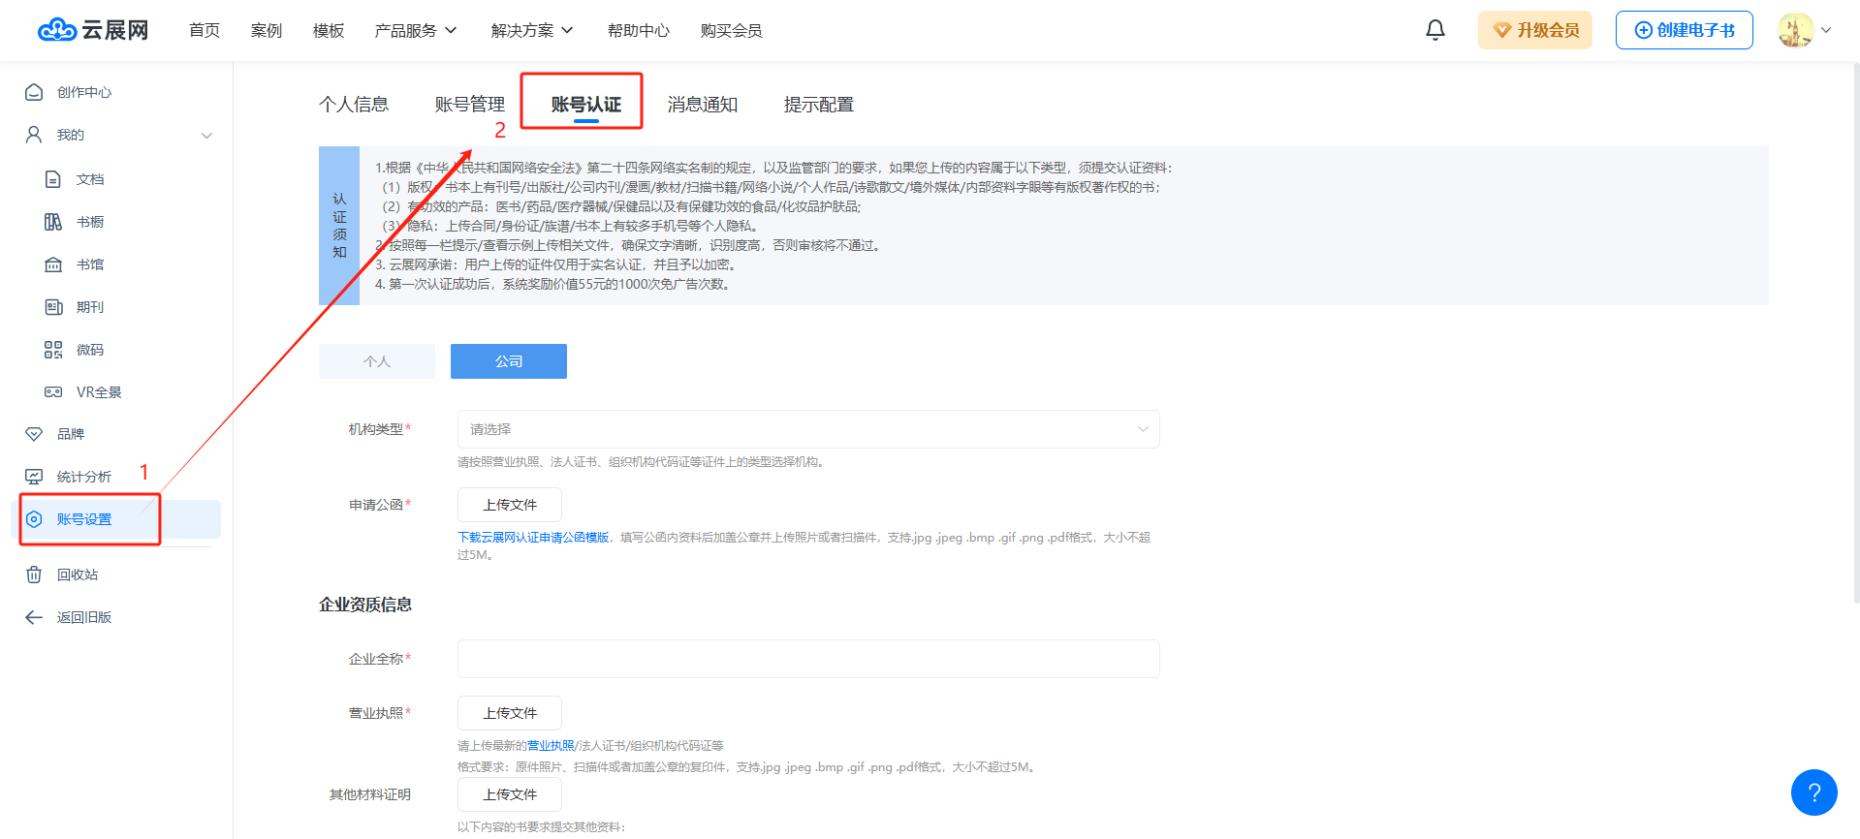Click the 微码 QR code icon
This screenshot has width=1860, height=839.
[53, 350]
